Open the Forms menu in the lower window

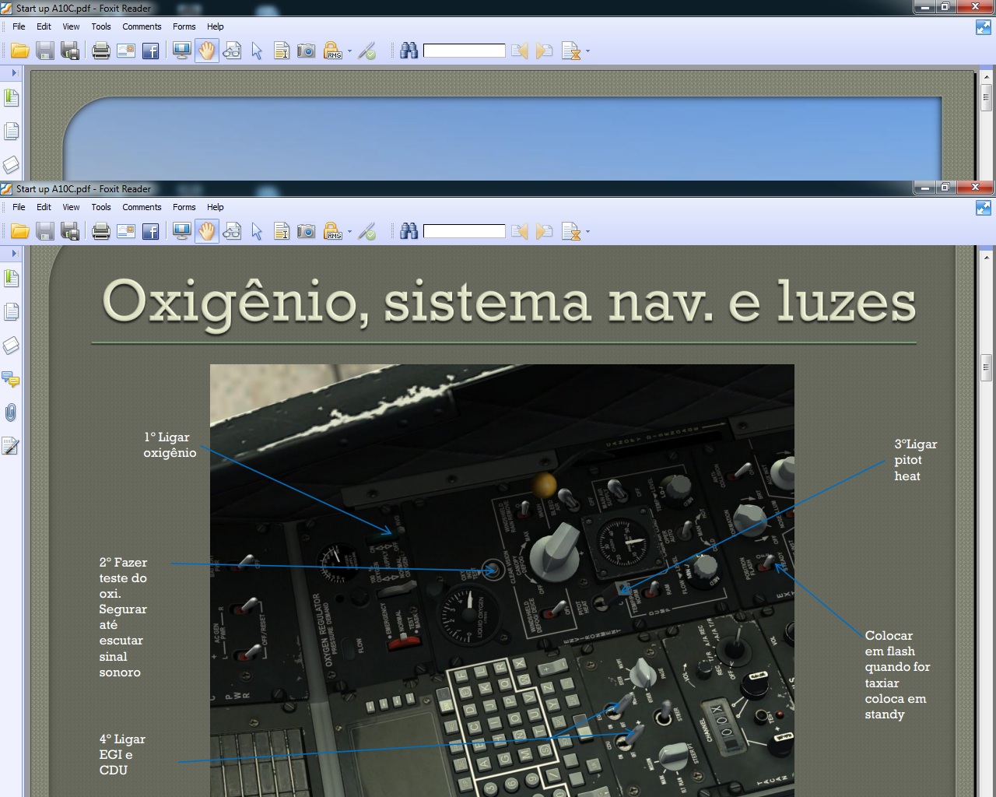pyautogui.click(x=184, y=207)
